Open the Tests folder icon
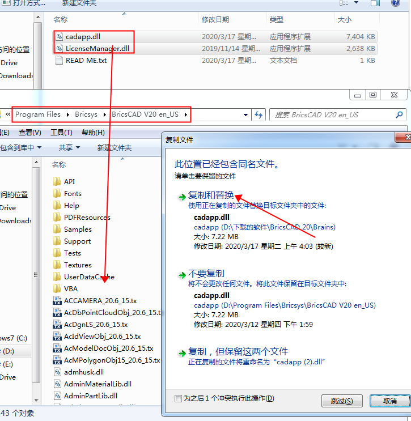Viewport: 411px width, 421px height. coord(57,253)
